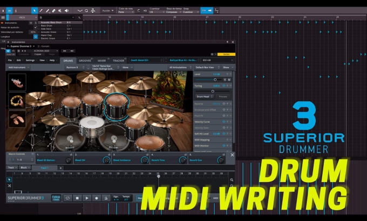Viewport: 367px width, 221px height.
Task: Open the Settings menu in Superior Drummer
Action: 30,60
